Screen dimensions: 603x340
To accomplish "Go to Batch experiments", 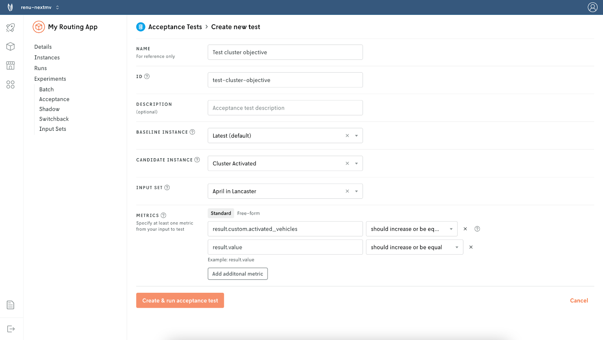I will [x=46, y=89].
